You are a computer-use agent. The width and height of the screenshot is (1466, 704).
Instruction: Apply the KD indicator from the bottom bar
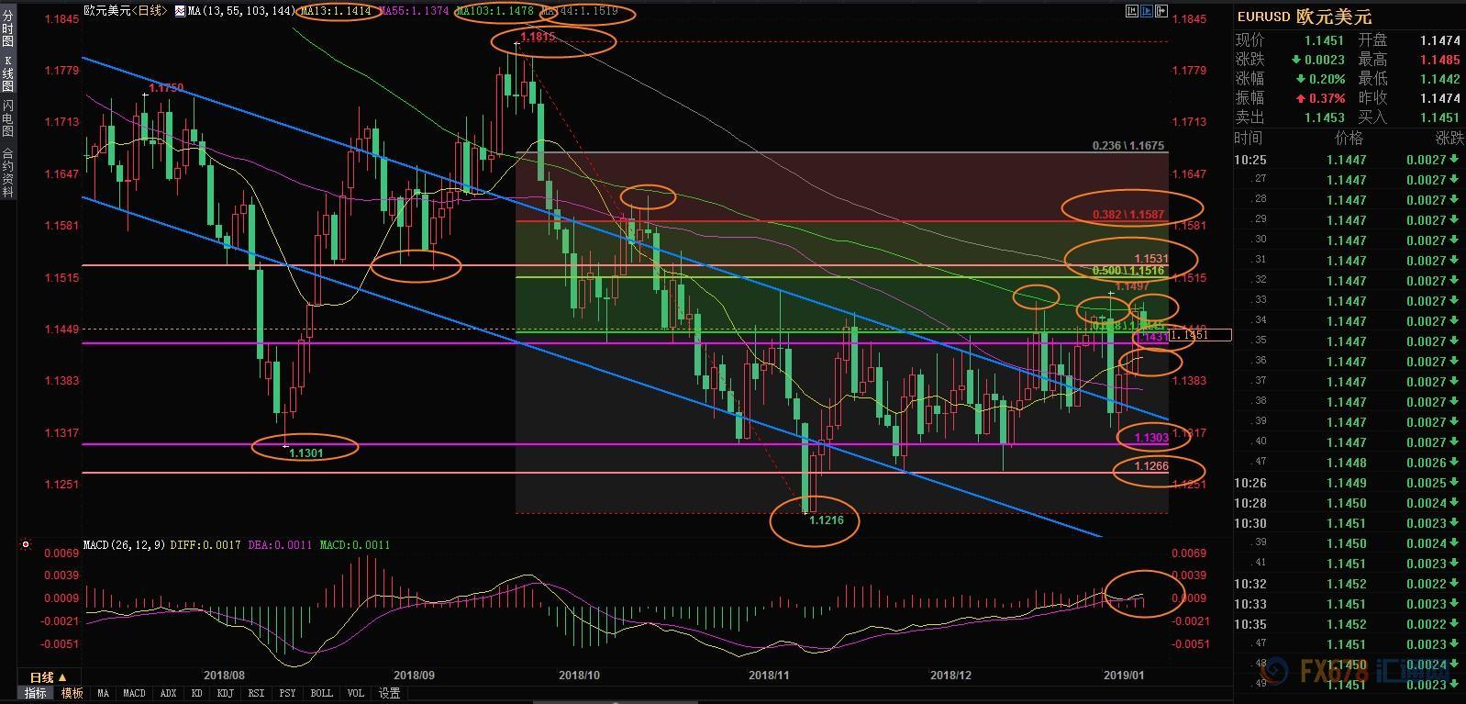(196, 694)
